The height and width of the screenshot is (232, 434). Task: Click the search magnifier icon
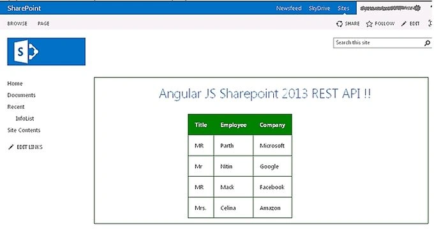427,43
